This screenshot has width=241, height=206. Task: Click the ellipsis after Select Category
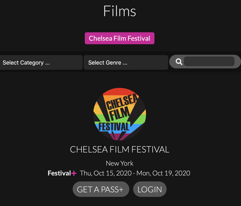point(48,64)
